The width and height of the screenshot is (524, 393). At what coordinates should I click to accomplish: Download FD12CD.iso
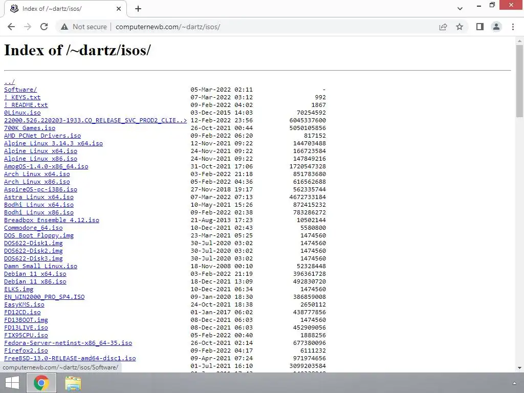[22, 313]
